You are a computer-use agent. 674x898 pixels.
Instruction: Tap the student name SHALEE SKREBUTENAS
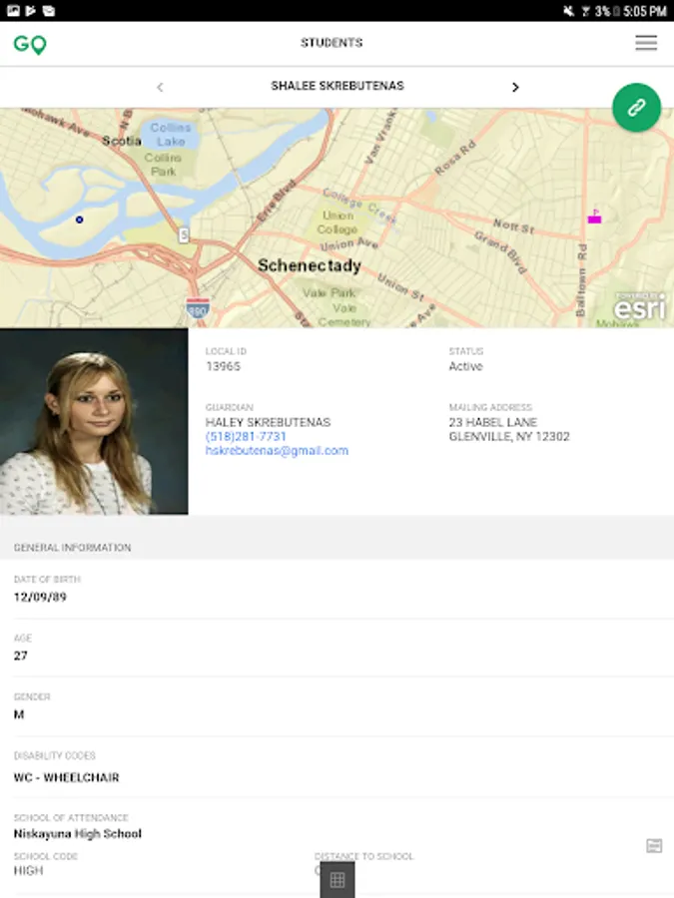tap(337, 86)
